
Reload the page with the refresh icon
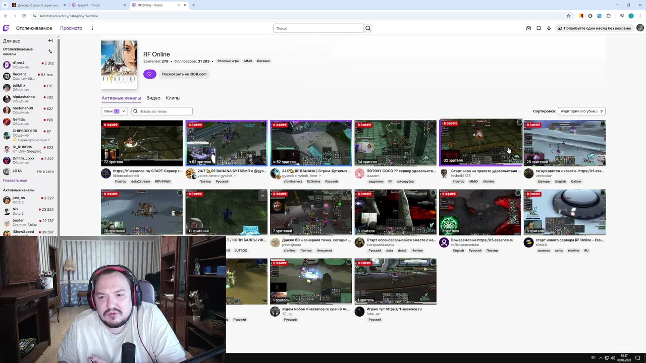click(x=24, y=16)
